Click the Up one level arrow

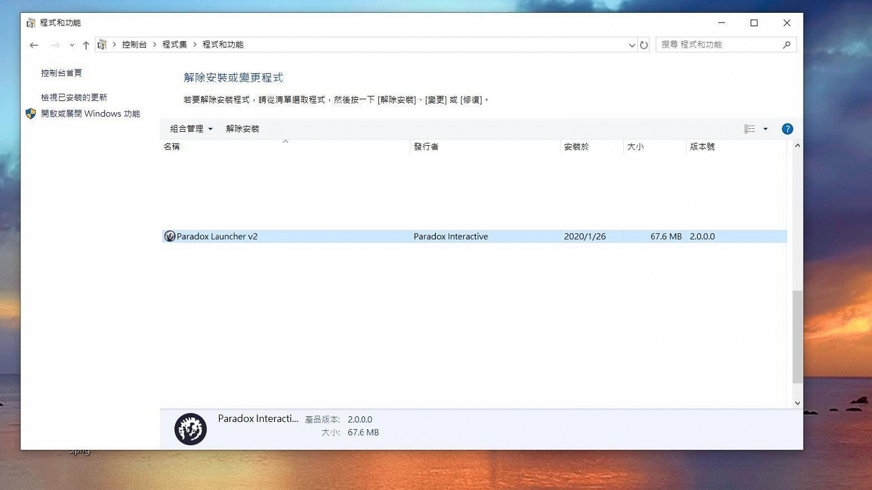tap(86, 45)
